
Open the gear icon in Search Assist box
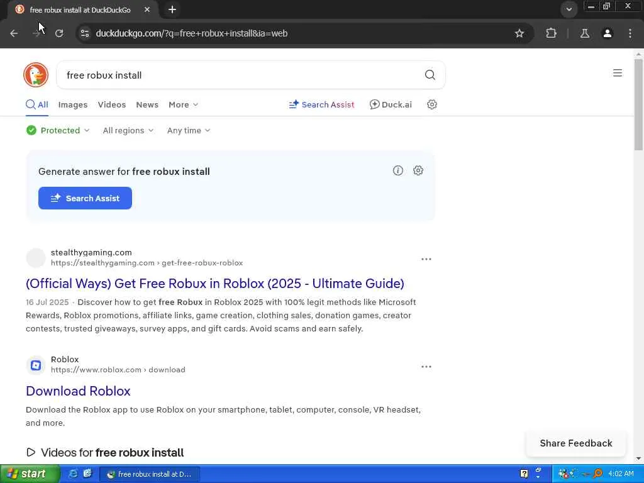[418, 170]
